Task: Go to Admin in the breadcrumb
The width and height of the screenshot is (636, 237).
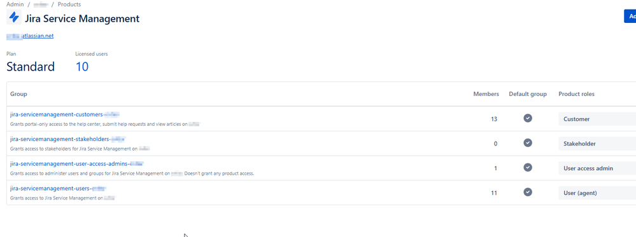Action: point(15,4)
